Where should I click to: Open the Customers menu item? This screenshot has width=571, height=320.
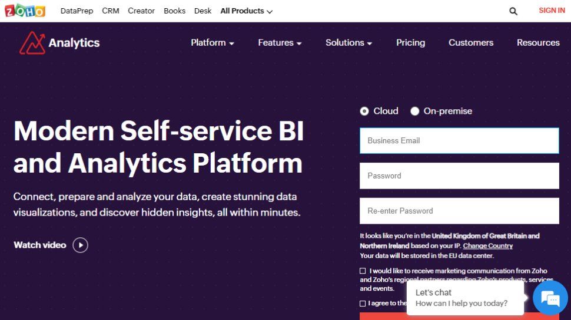coord(471,43)
